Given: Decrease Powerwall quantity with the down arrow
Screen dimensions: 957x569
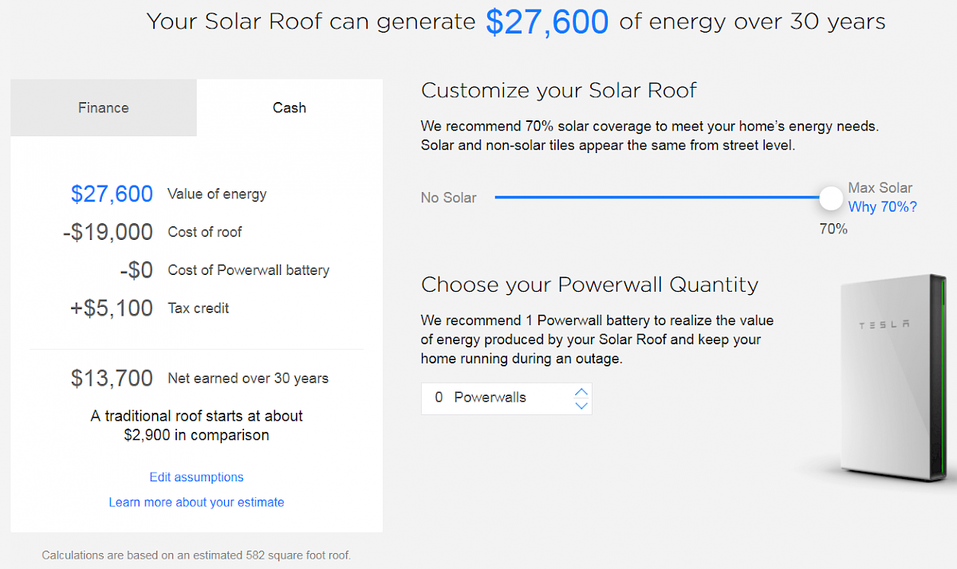Looking at the screenshot, I should [581, 405].
